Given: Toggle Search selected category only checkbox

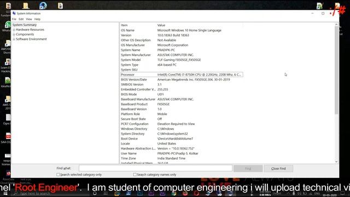Looking at the screenshot, I should [x=59, y=175].
